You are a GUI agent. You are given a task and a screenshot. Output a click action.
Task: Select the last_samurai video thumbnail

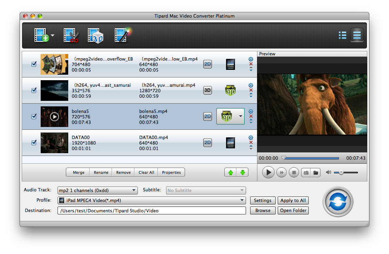click(54, 91)
